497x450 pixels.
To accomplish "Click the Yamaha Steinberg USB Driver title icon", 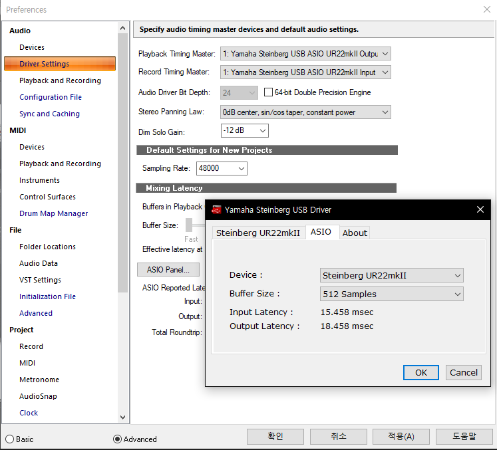I will (x=216, y=210).
